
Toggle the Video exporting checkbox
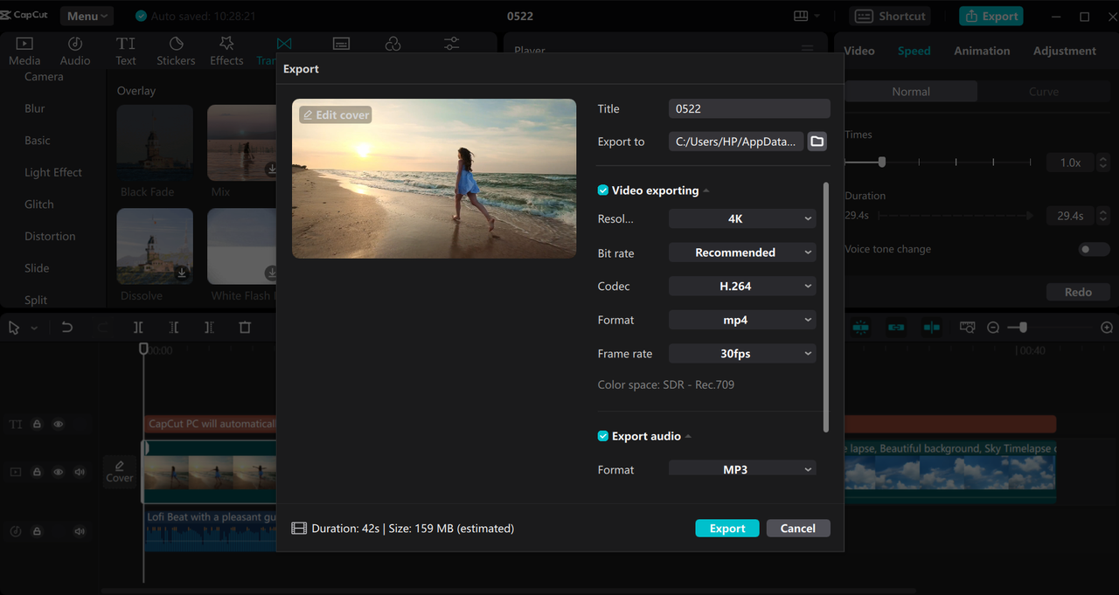point(603,190)
